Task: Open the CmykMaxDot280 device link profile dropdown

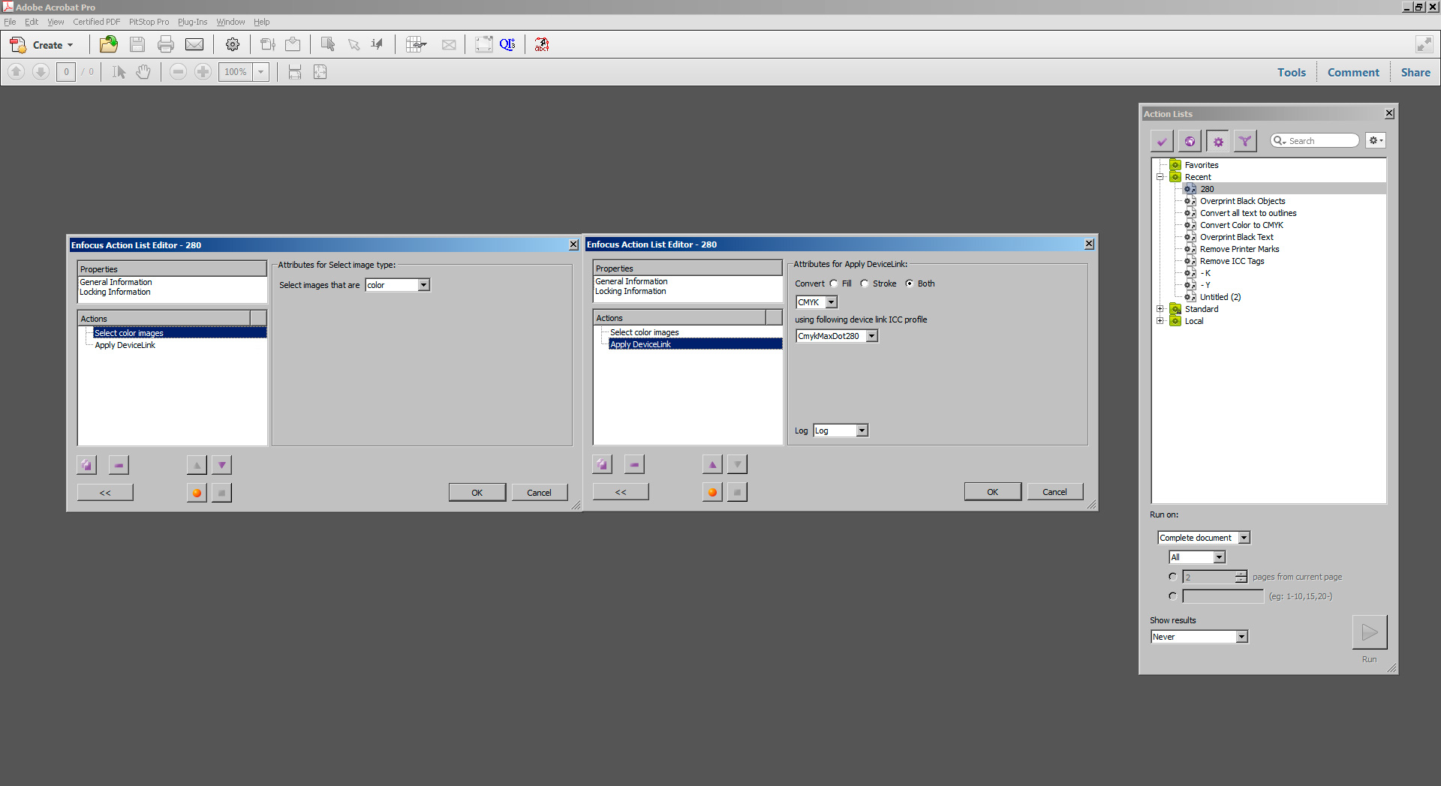Action: click(837, 336)
